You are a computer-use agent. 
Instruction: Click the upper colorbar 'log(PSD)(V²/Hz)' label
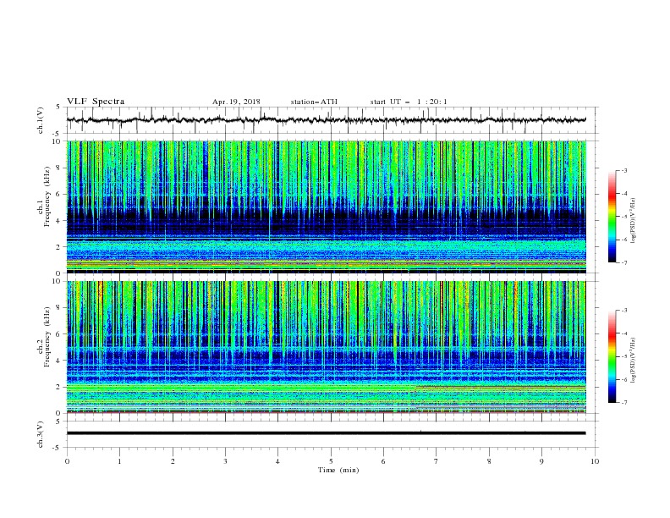633,220
